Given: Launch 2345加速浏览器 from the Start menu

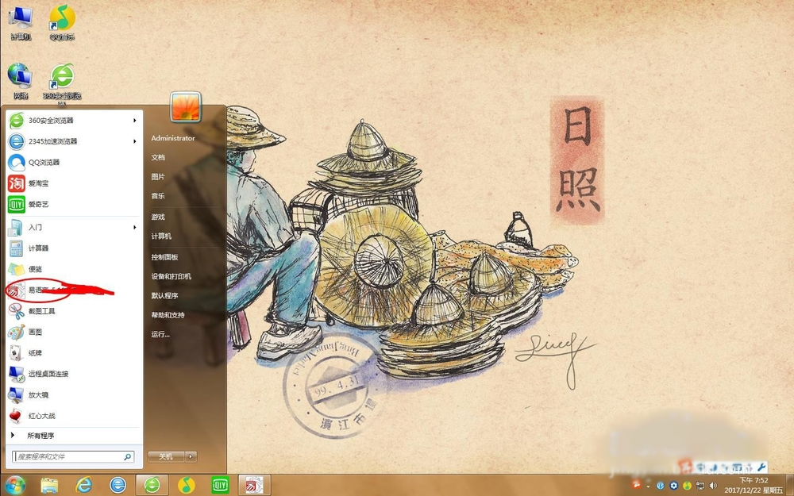Looking at the screenshot, I should coord(73,141).
